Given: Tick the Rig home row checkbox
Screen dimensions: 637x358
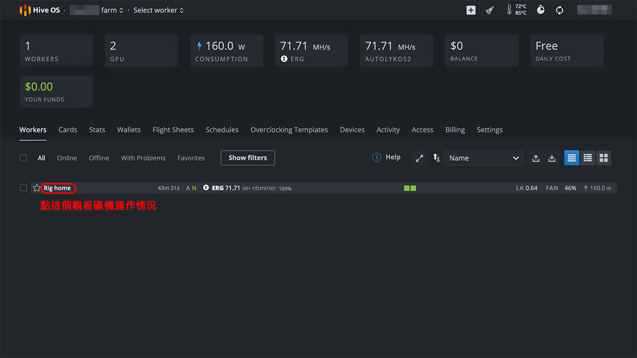Looking at the screenshot, I should point(23,188).
